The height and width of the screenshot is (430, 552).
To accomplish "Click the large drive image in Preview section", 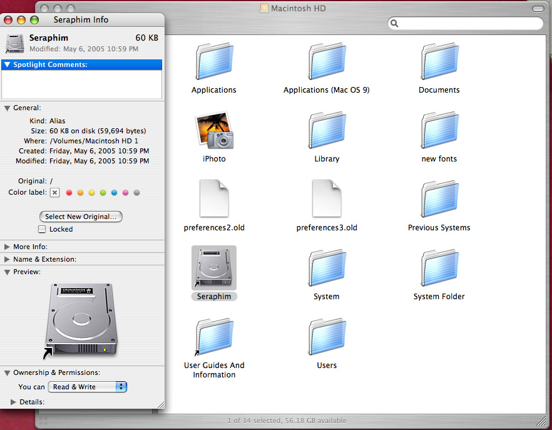I will tap(81, 320).
